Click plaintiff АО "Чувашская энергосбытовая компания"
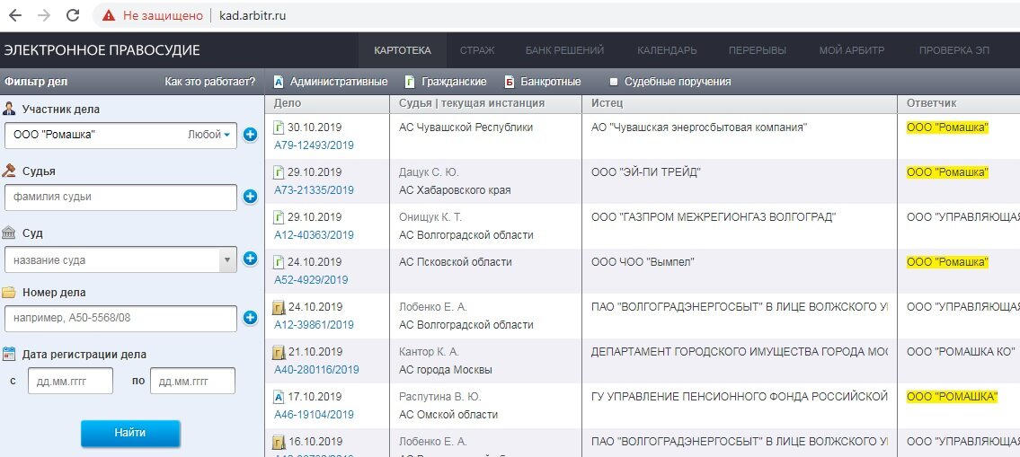The image size is (1020, 457). click(698, 127)
